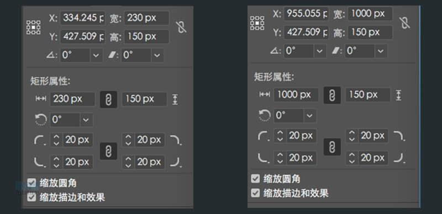Click the rectangle height icon in right panel
This screenshot has height=214, width=442.
398,95
